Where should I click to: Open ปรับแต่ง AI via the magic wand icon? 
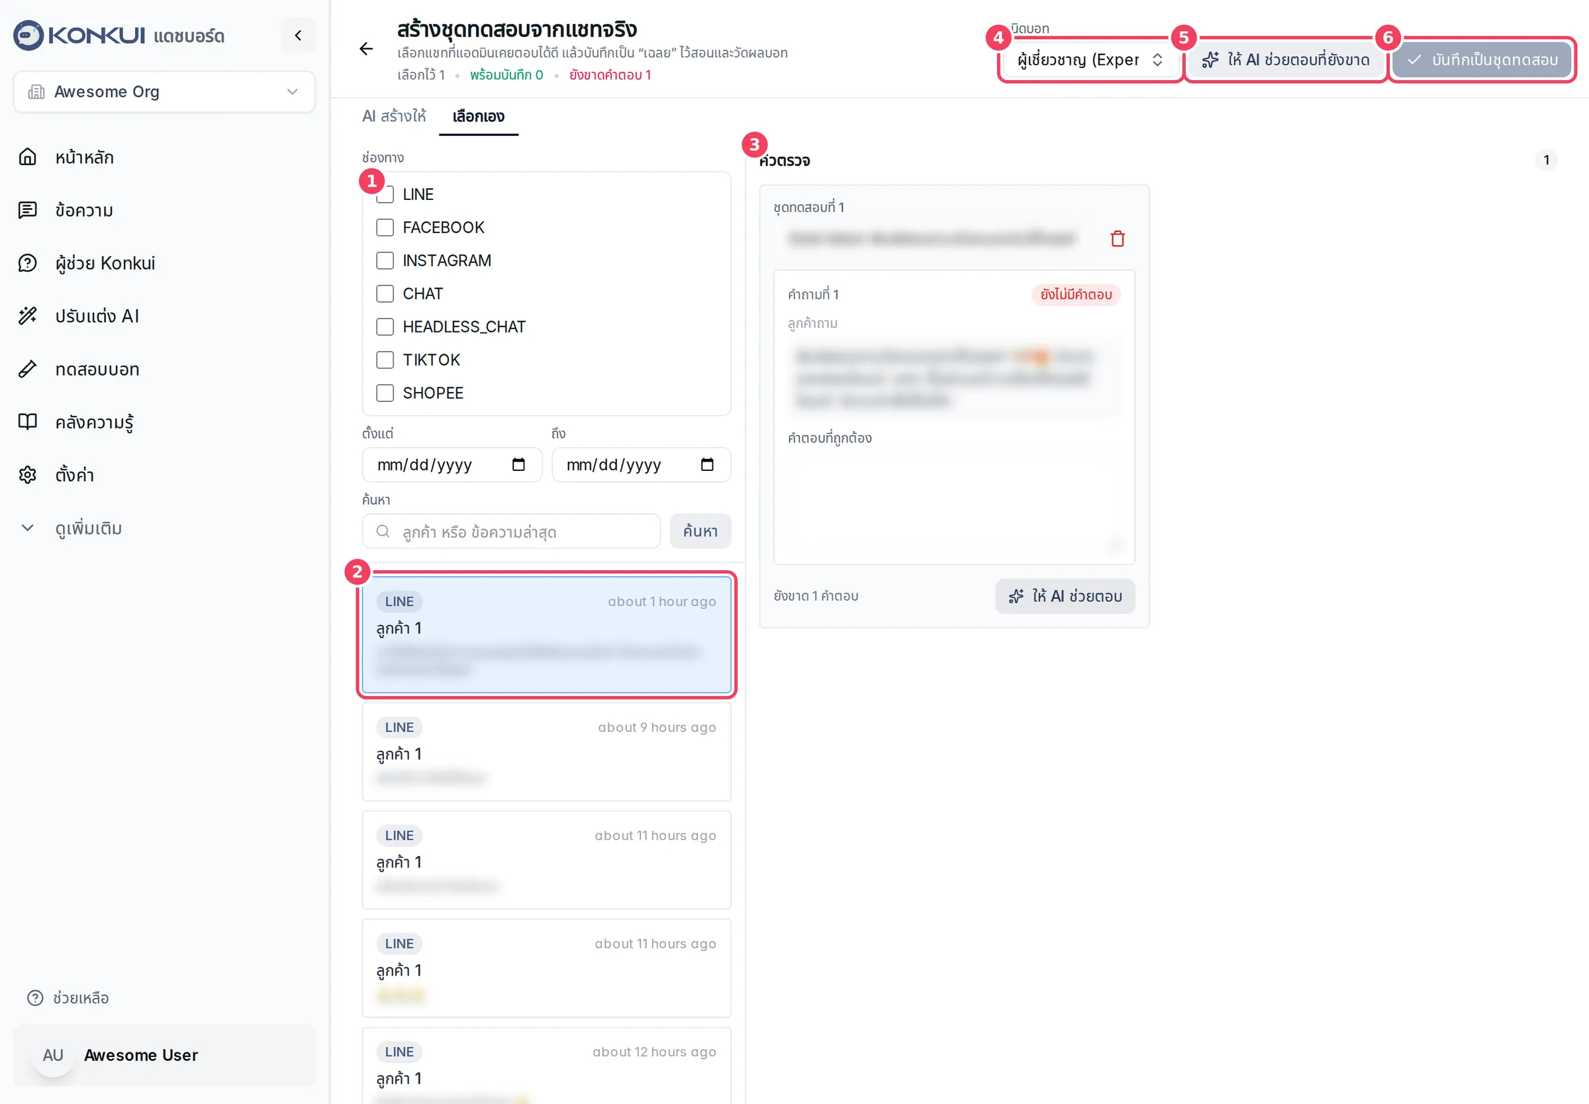pyautogui.click(x=28, y=316)
